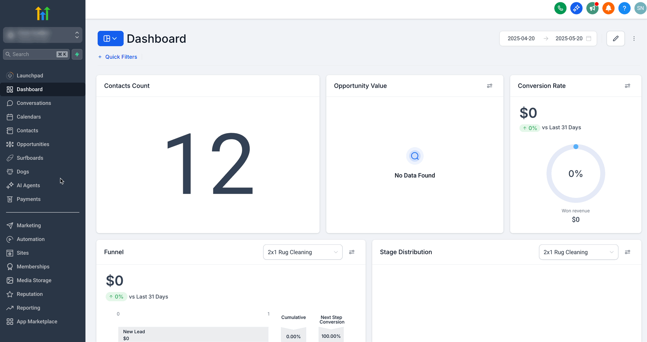Focus the sidebar Search field
The image size is (647, 342).
[36, 54]
